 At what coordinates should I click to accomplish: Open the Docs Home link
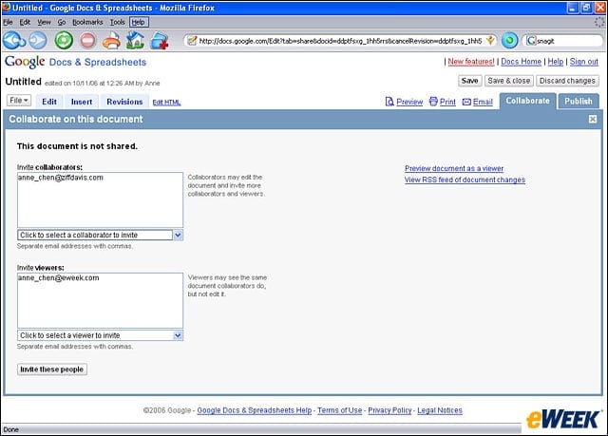click(x=521, y=62)
